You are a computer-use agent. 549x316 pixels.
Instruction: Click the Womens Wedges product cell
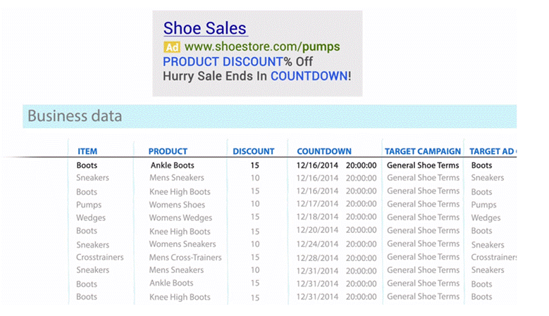coord(180,218)
